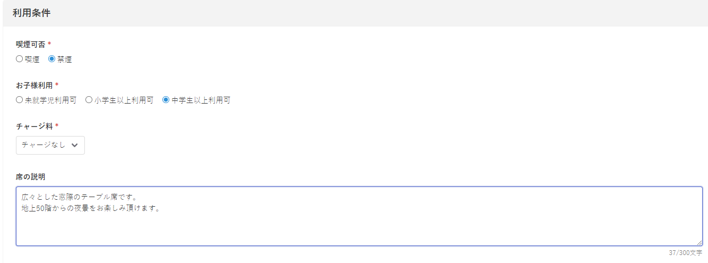Image resolution: width=708 pixels, height=263 pixels.
Task: Click the red asterisk beside 喫煙可否
Action: point(49,44)
